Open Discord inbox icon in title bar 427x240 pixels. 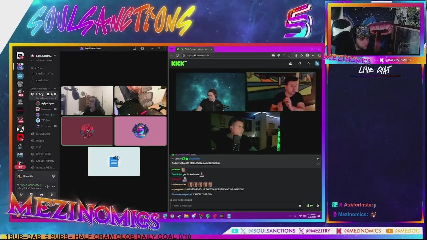(134, 48)
